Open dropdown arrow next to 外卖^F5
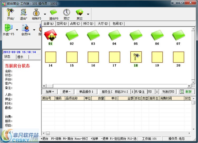 pyautogui.click(x=17, y=30)
